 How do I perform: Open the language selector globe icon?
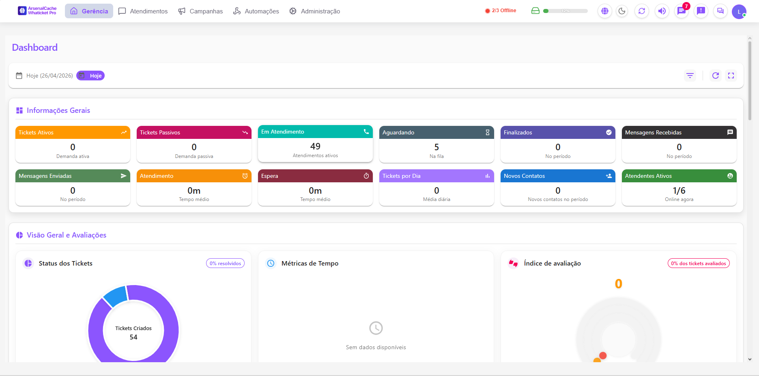click(604, 11)
